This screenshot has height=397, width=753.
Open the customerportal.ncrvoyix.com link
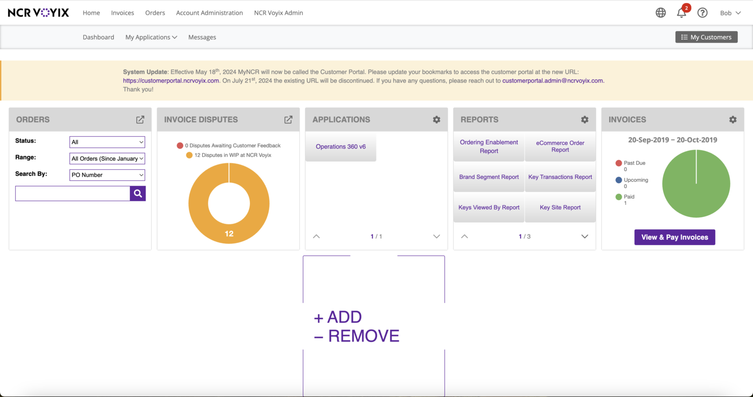(x=171, y=81)
